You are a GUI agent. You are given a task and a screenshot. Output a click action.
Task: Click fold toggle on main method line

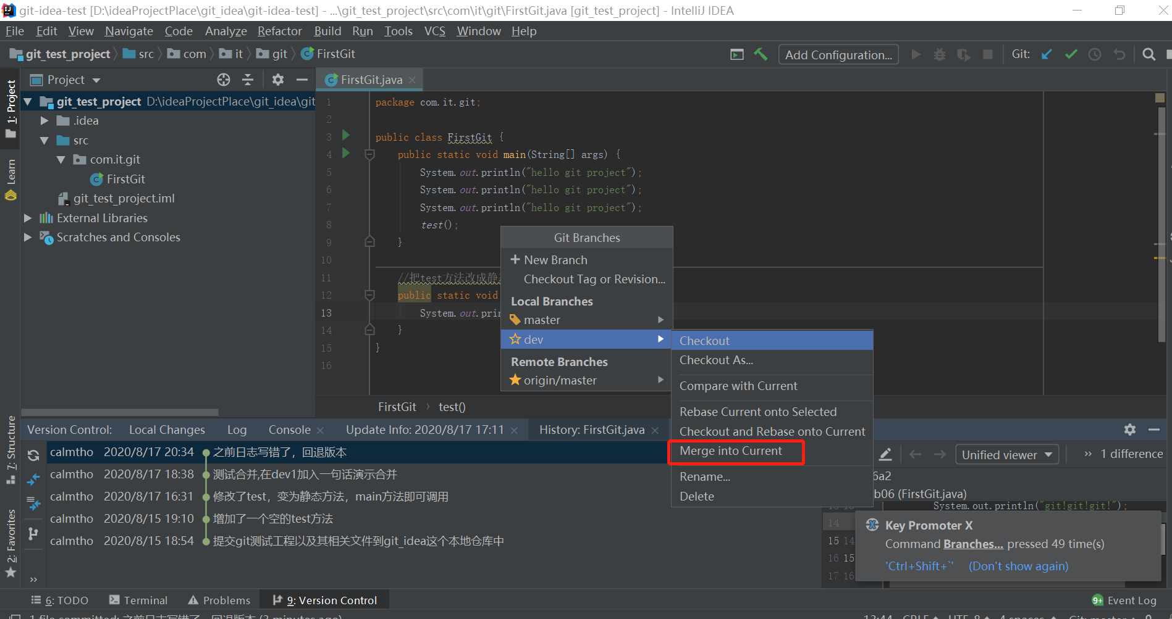click(369, 154)
